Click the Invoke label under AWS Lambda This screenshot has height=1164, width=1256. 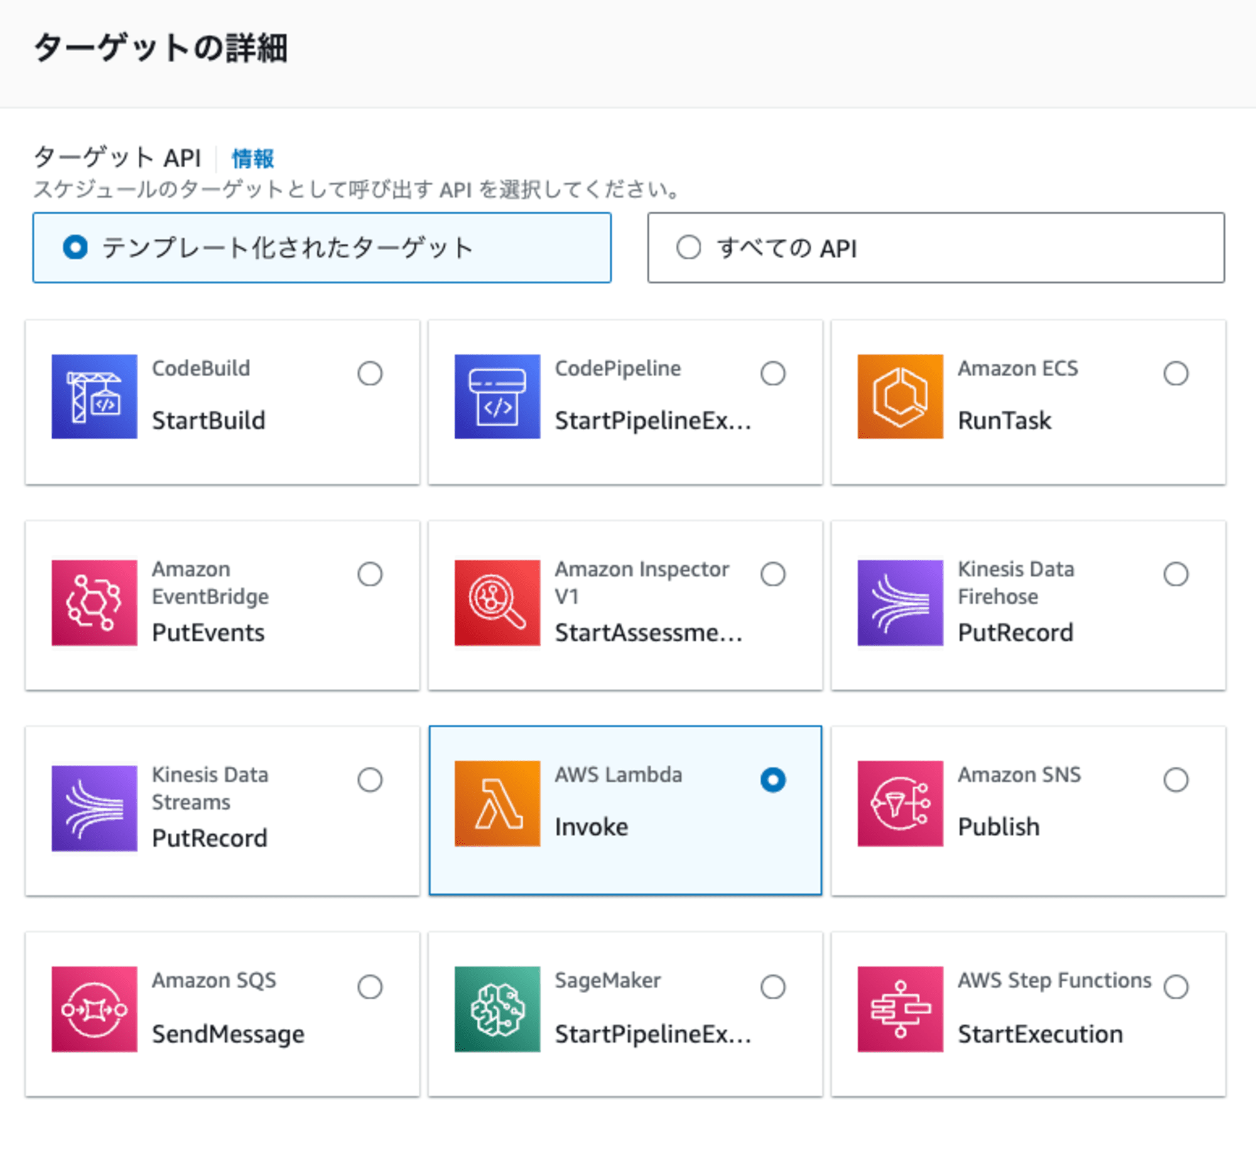pyautogui.click(x=592, y=827)
